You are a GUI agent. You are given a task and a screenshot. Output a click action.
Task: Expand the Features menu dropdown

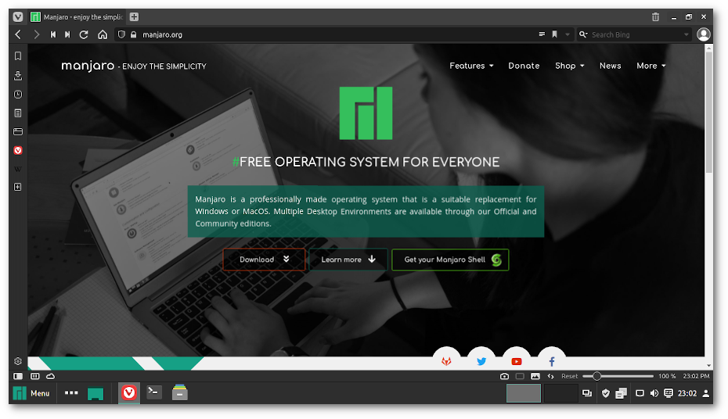tap(471, 66)
